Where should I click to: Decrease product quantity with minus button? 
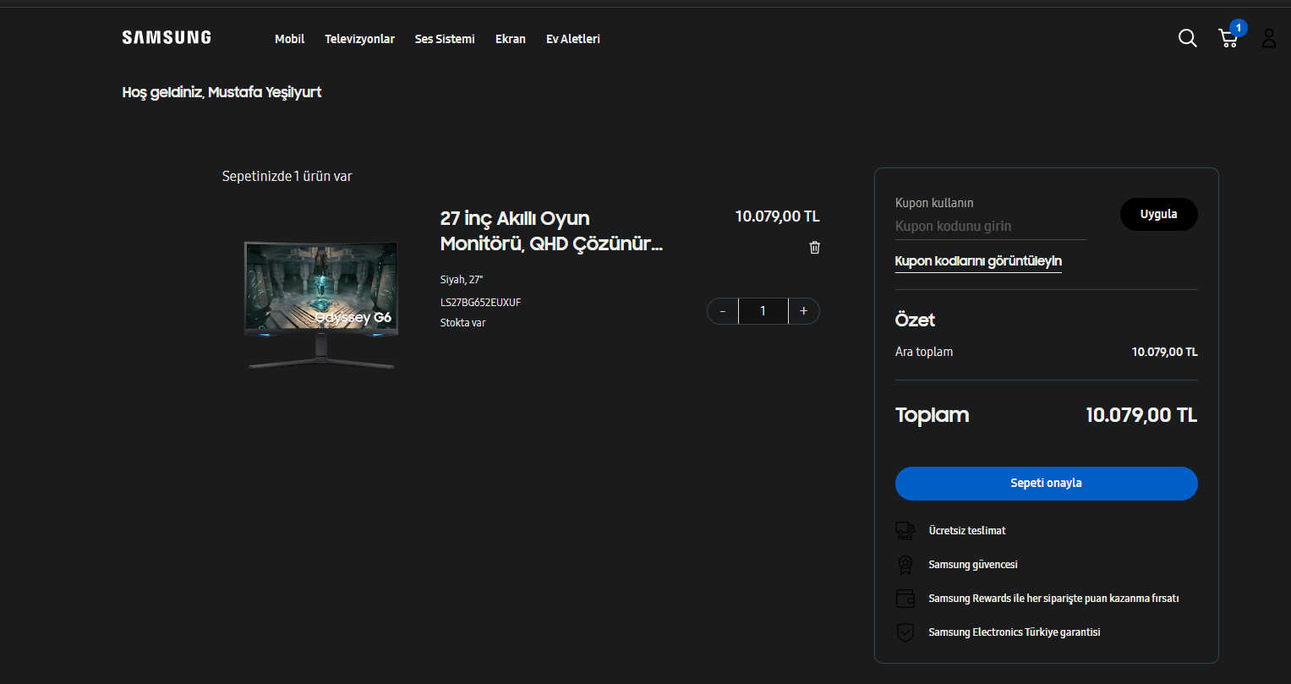723,311
